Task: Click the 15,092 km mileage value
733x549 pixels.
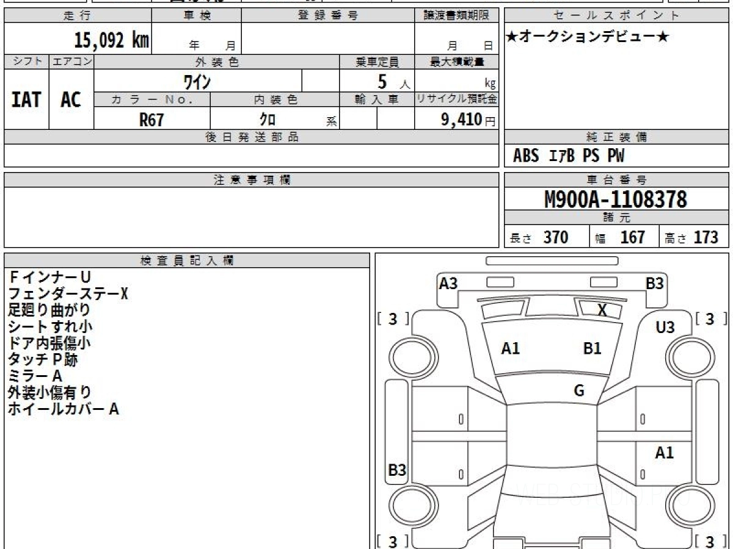Action: (x=111, y=41)
